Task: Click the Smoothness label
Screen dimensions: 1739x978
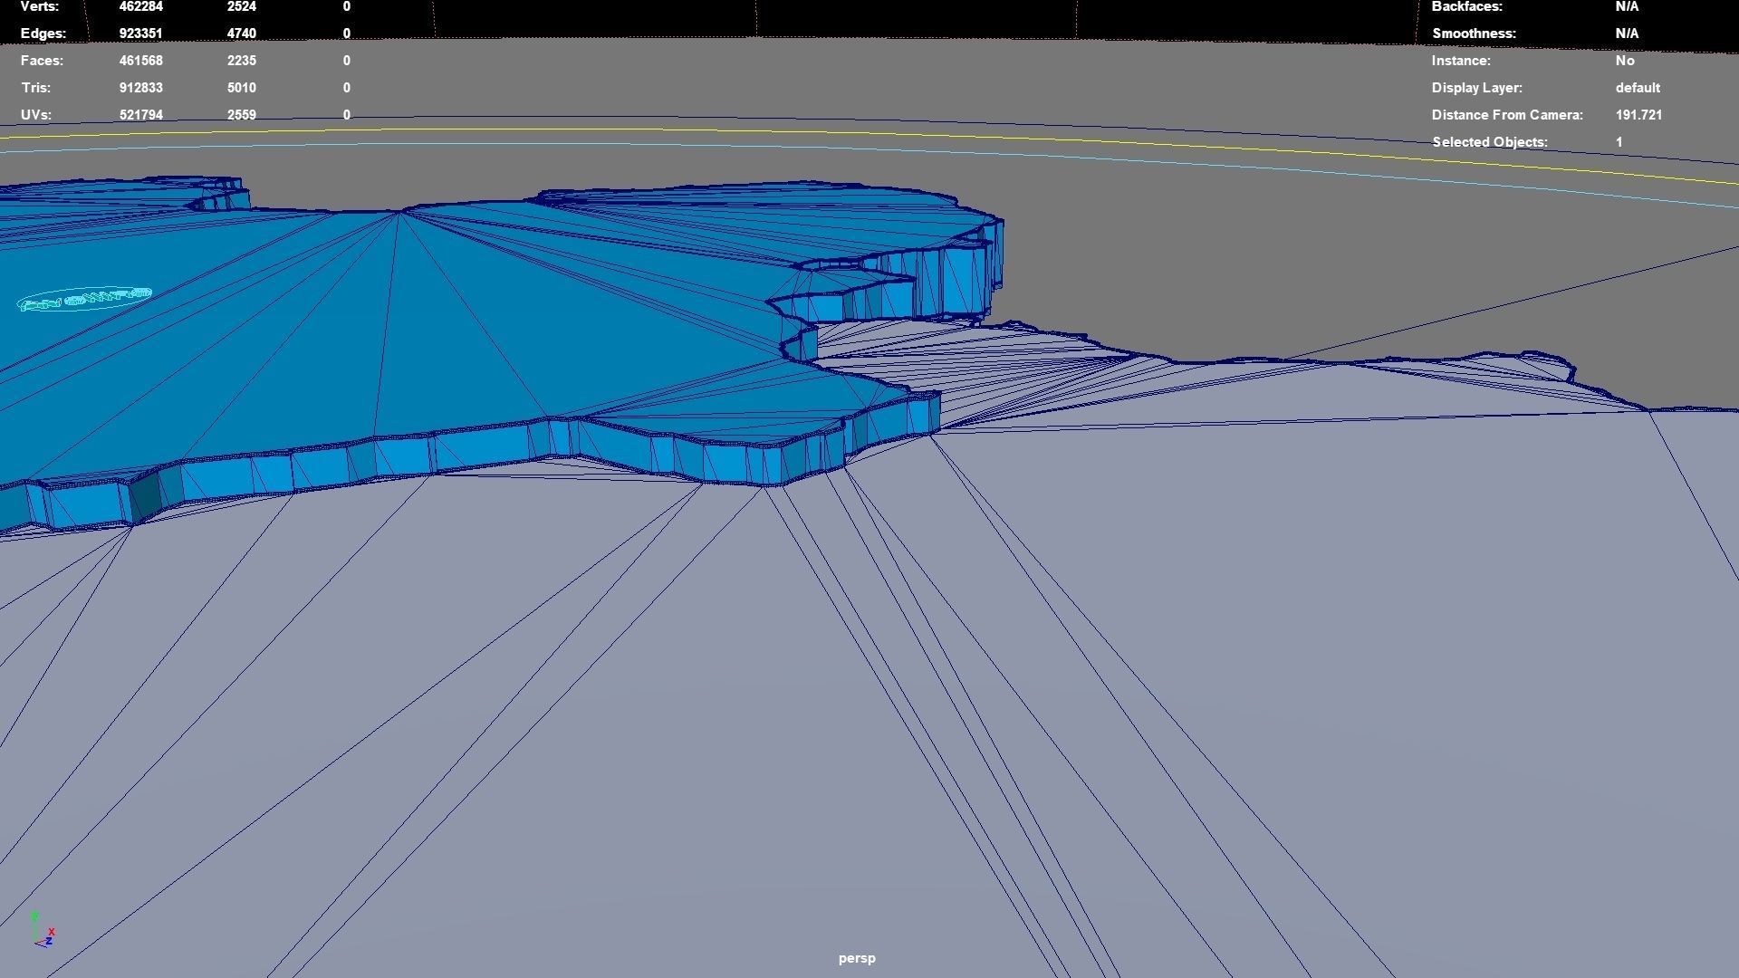Action: 1474,34
